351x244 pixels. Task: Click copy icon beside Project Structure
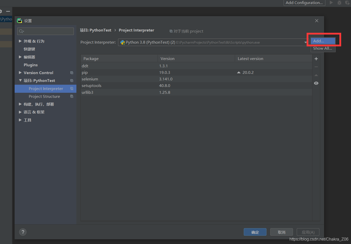72,96
